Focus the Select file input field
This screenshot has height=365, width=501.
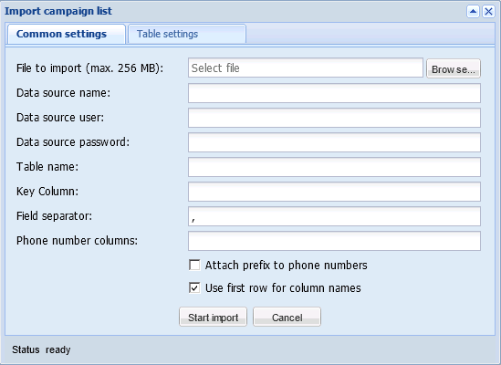(x=306, y=68)
